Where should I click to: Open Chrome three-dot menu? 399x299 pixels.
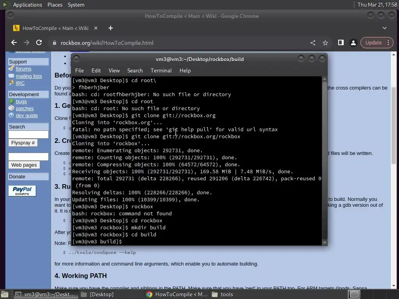388,43
